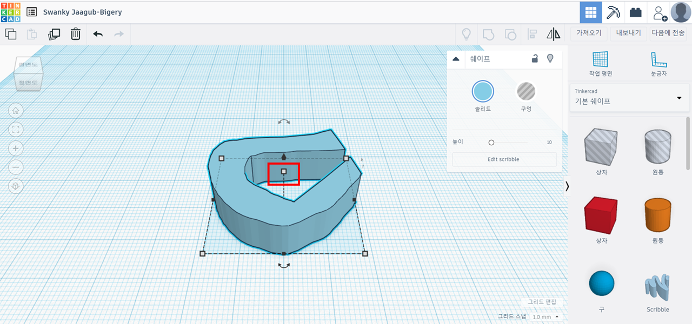Click the 가져오기 import button

(589, 33)
